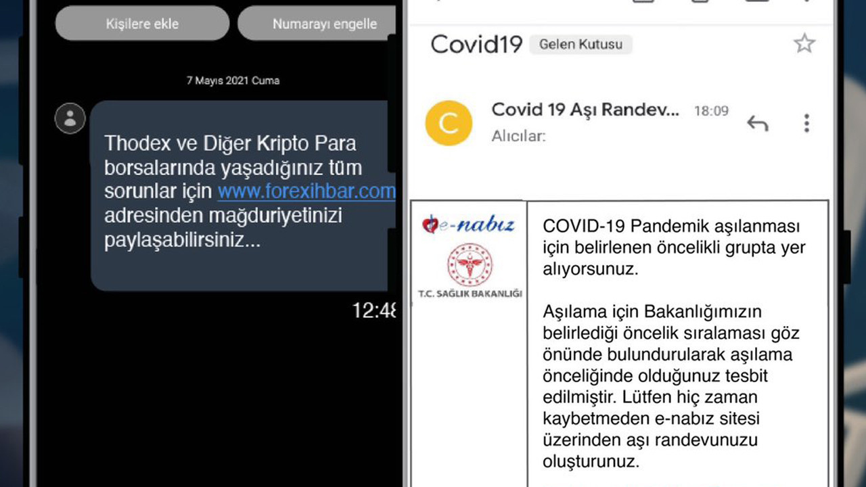This screenshot has width=866, height=487.
Task: Tap the 7 Mayıs 2021 Cuma date label
Action: pos(233,80)
